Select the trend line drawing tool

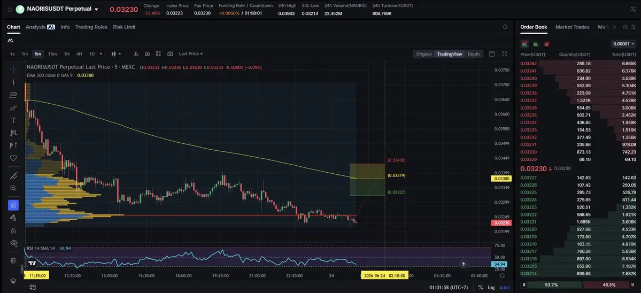click(13, 82)
